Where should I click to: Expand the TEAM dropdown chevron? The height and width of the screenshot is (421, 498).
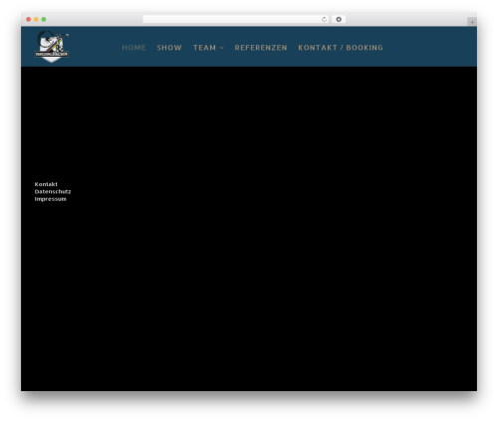point(222,48)
